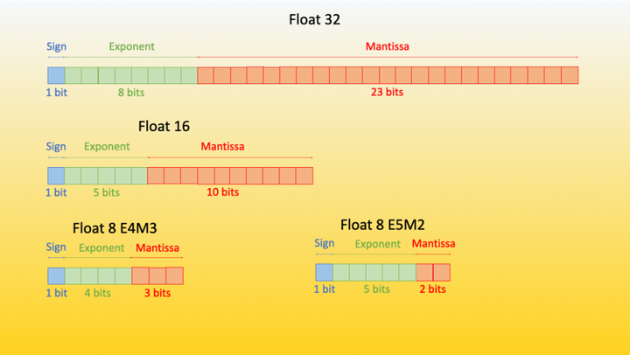
Task: Click the Float 8 E5M2 heading
Action: point(382,225)
